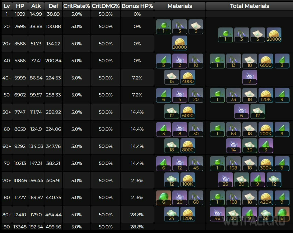Click the purple boss material icon with count 4
The image size is (293, 233).
[x=180, y=95]
